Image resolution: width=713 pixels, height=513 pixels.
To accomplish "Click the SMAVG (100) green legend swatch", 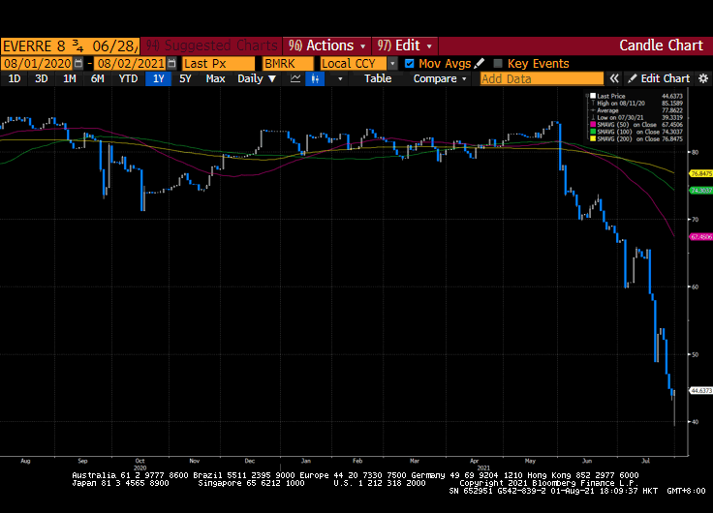I will point(593,132).
